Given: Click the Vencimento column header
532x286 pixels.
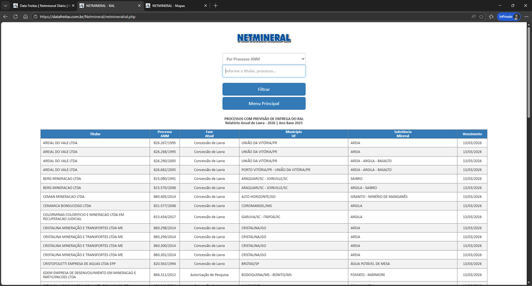Looking at the screenshot, I should [x=472, y=134].
